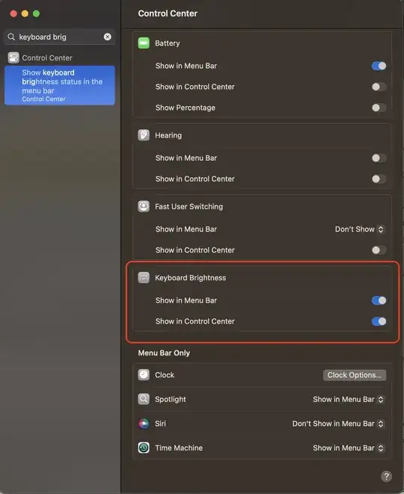Click into the keyboard brig search field
The width and height of the screenshot is (404, 494).
click(60, 37)
